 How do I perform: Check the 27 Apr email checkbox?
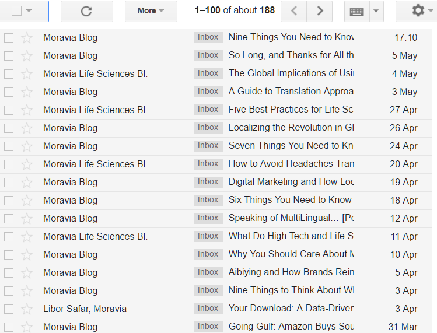point(9,110)
